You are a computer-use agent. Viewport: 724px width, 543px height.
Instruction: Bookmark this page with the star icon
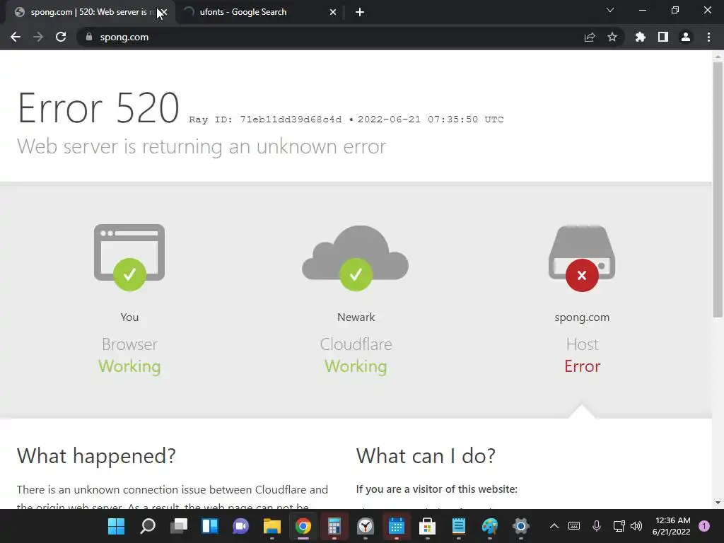(x=612, y=37)
